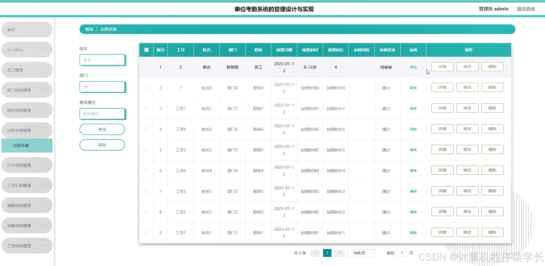Click 删除 for the 琳达 row
This screenshot has width=545, height=266.
(492, 67)
